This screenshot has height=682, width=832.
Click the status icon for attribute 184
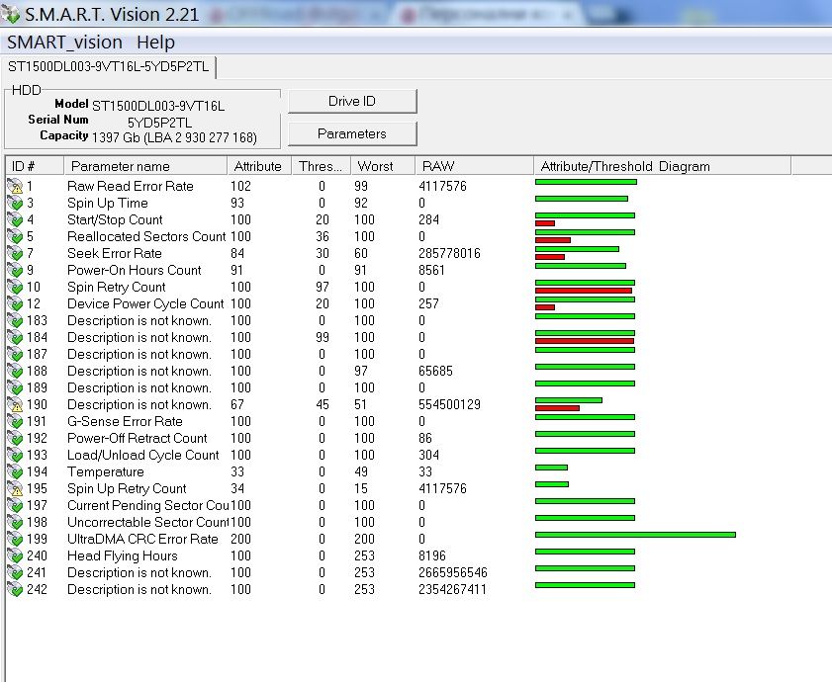15,337
